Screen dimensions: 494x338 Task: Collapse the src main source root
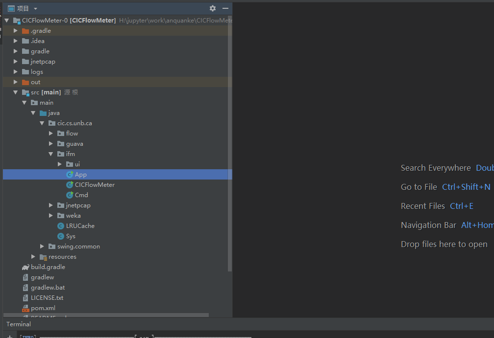(16, 92)
